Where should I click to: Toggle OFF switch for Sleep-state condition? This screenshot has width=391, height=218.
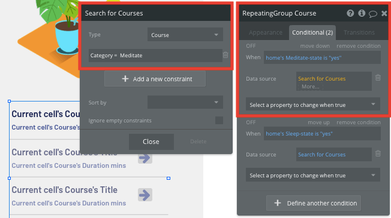[x=251, y=122]
